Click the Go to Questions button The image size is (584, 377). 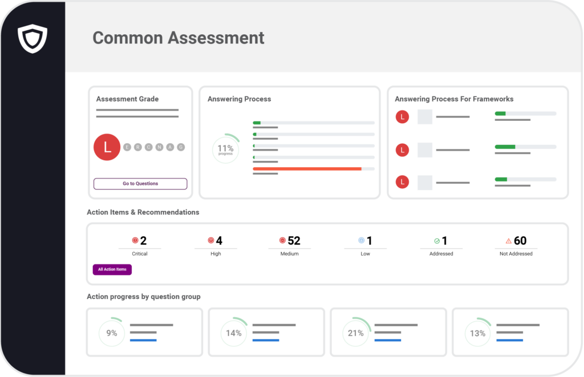[140, 184]
